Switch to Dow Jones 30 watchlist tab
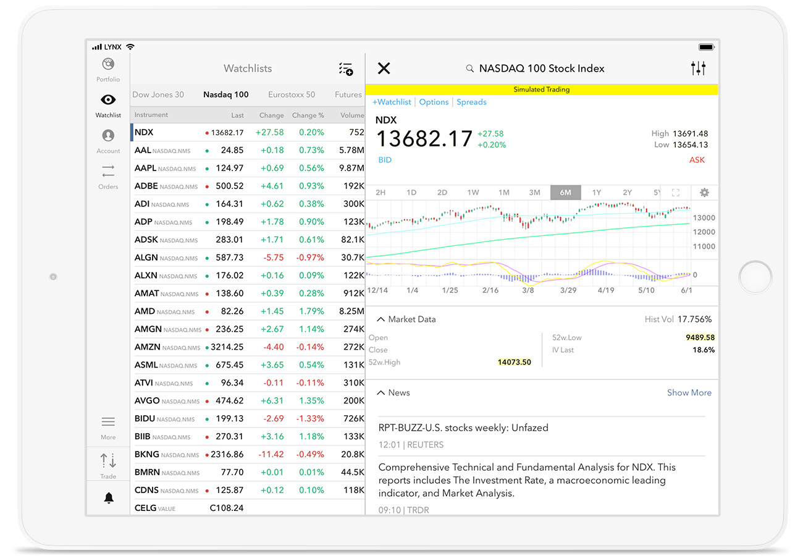 coord(158,95)
